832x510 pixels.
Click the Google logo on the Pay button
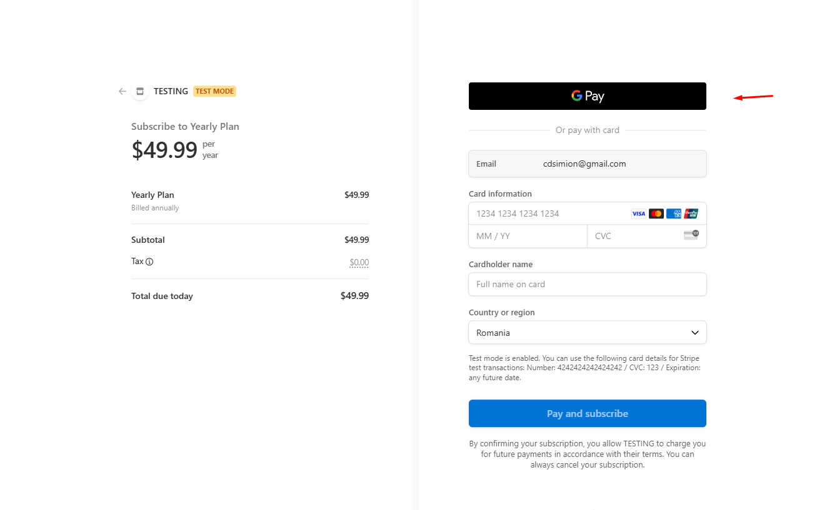pyautogui.click(x=577, y=96)
